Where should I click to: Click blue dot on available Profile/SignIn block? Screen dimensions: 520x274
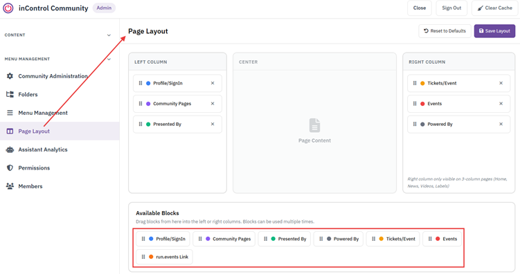151,239
